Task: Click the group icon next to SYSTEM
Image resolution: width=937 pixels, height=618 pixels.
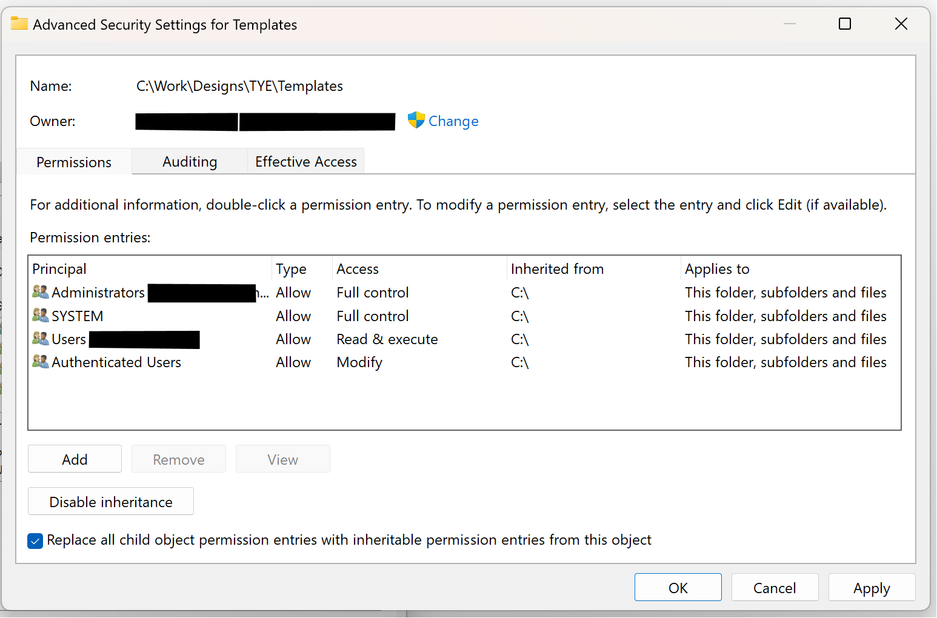Action: pyautogui.click(x=40, y=315)
